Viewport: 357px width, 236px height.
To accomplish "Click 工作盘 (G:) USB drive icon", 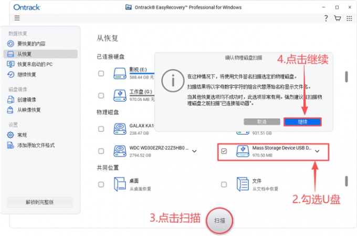I will [120, 95].
